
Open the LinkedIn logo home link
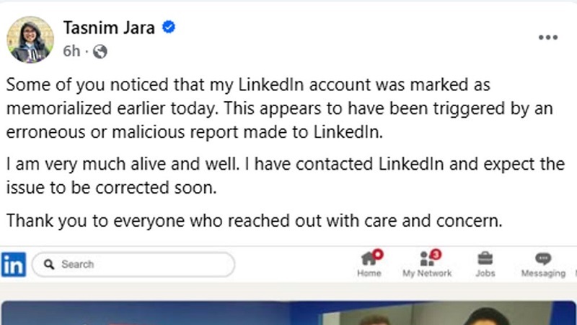tap(13, 264)
